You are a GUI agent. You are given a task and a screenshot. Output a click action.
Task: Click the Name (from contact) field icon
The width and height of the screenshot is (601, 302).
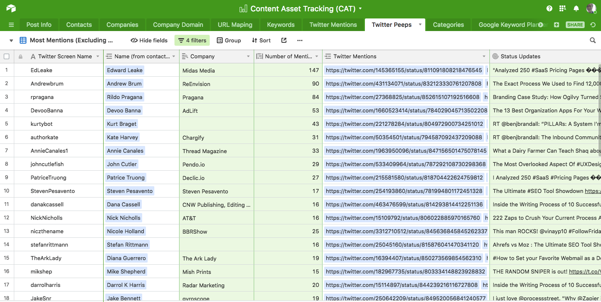point(109,56)
